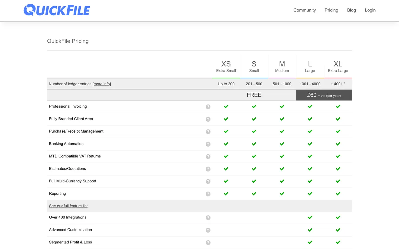Click Segmented Profit & Loss checkmark under XL

[x=338, y=242]
